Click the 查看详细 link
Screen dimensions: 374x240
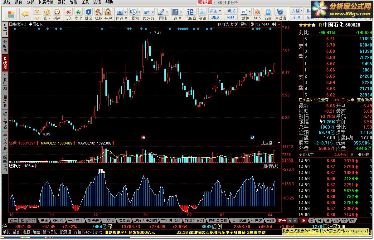pos(364,100)
